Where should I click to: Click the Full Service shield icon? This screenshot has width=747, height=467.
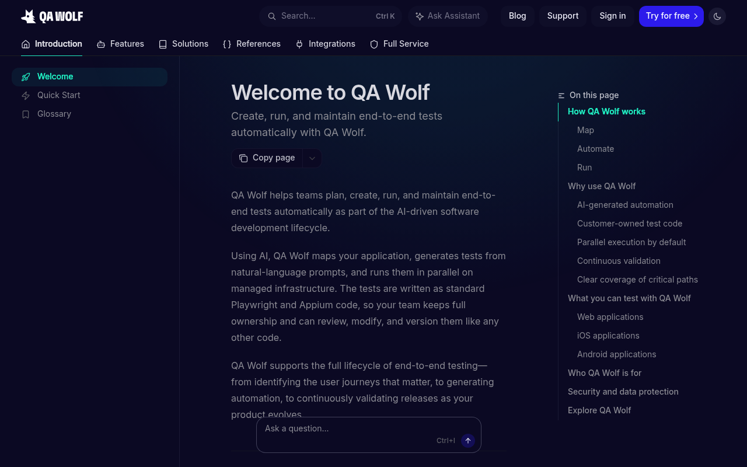point(374,44)
